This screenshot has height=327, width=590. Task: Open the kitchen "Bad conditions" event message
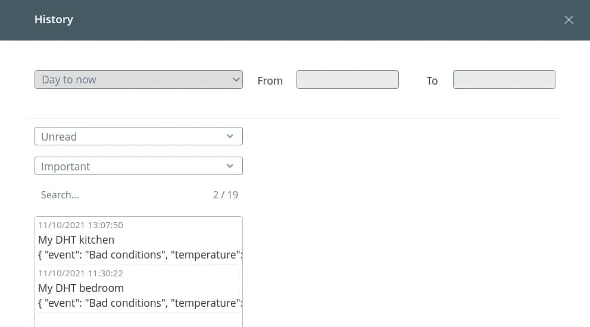[138, 255]
